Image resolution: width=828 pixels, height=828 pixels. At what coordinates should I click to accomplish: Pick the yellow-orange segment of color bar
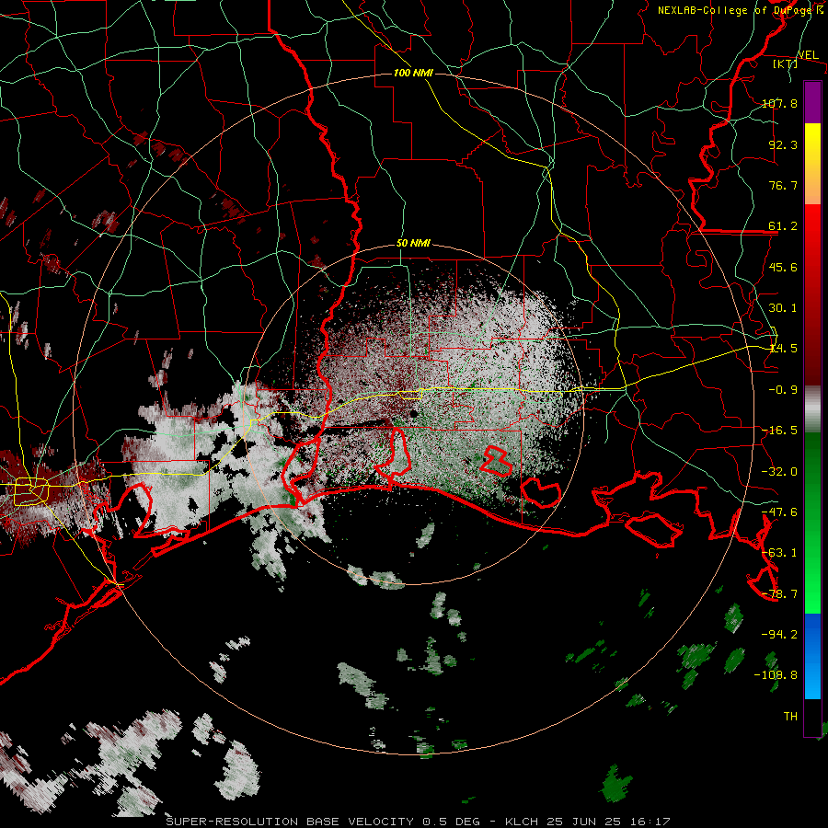[x=812, y=164]
